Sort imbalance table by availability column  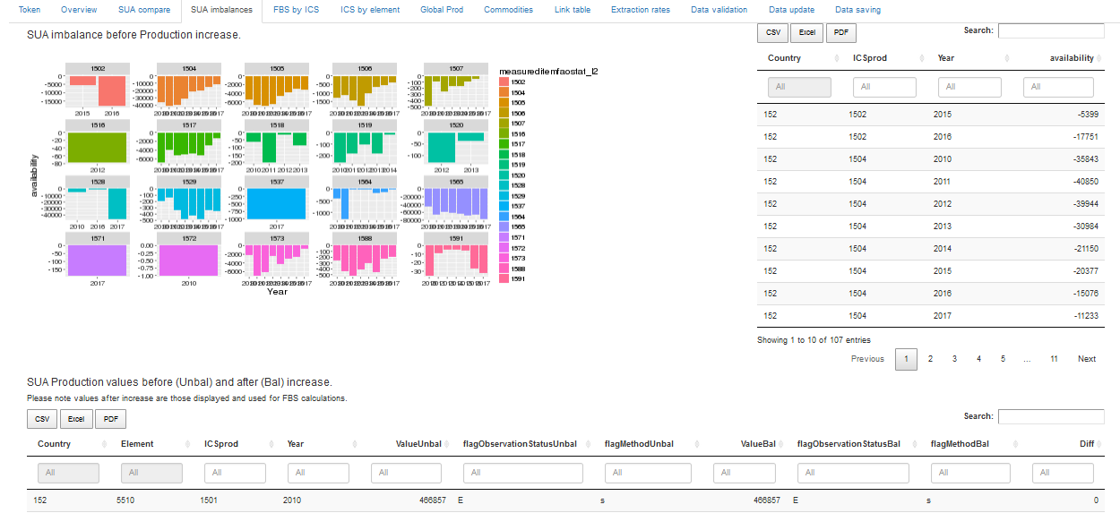1071,58
